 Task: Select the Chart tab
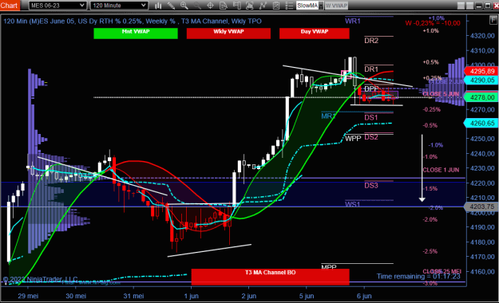coord(10,6)
